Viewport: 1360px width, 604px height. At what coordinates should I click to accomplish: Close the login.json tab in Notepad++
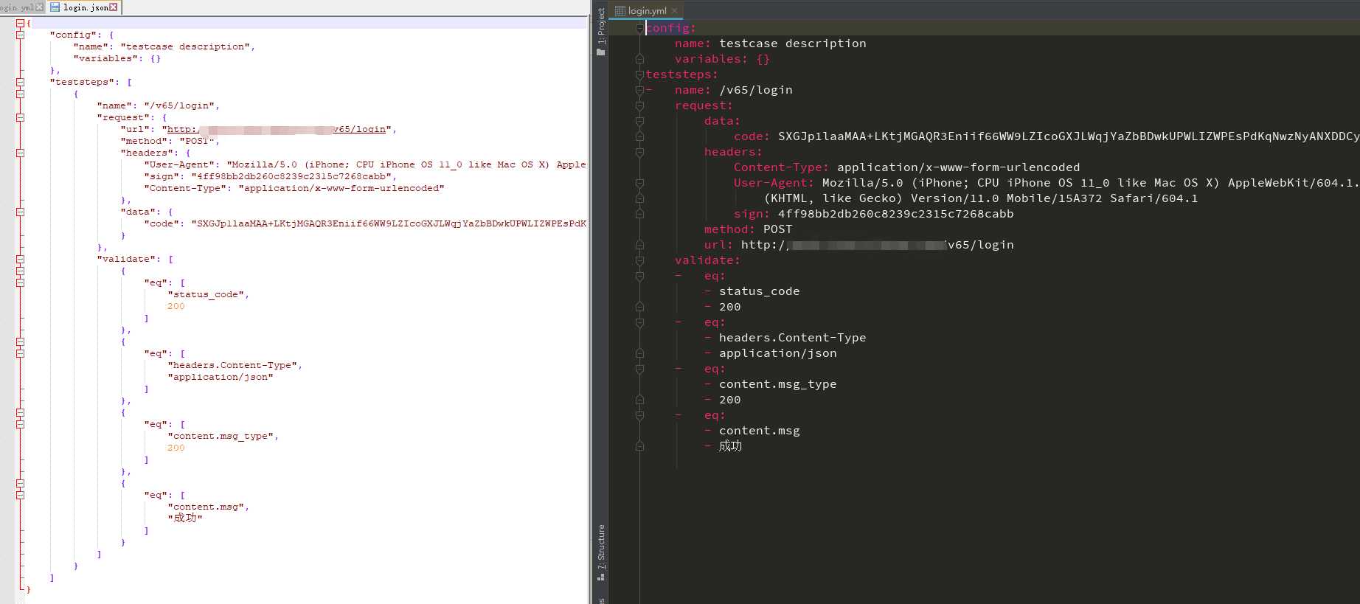pyautogui.click(x=113, y=7)
